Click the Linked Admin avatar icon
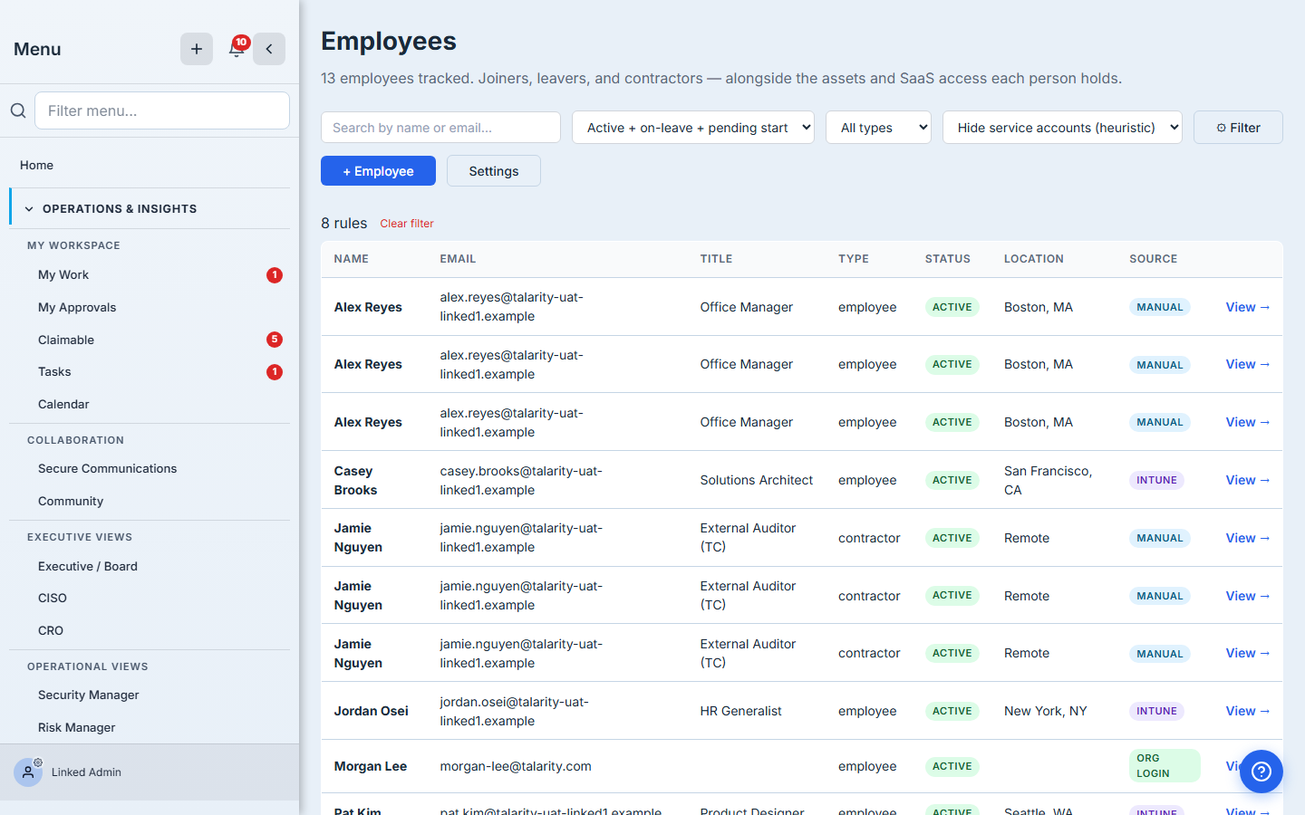Viewport: 1305px width, 815px height. coord(28,772)
